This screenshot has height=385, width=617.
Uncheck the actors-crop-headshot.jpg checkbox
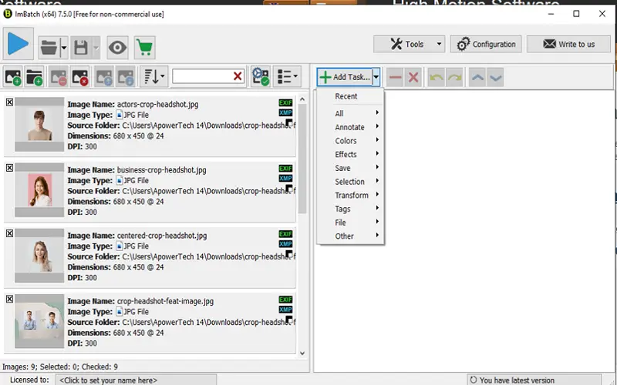pyautogui.click(x=9, y=102)
